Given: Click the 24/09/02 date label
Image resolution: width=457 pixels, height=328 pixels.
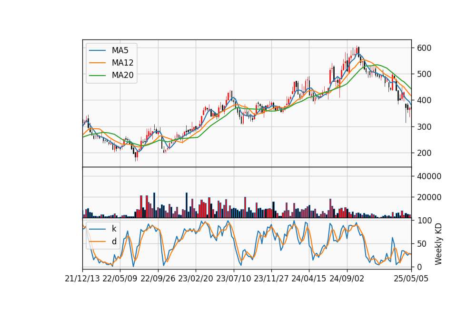Looking at the screenshot, I should pyautogui.click(x=347, y=279).
